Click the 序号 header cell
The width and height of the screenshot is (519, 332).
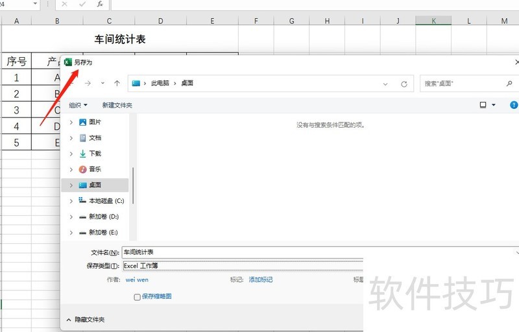(17, 61)
